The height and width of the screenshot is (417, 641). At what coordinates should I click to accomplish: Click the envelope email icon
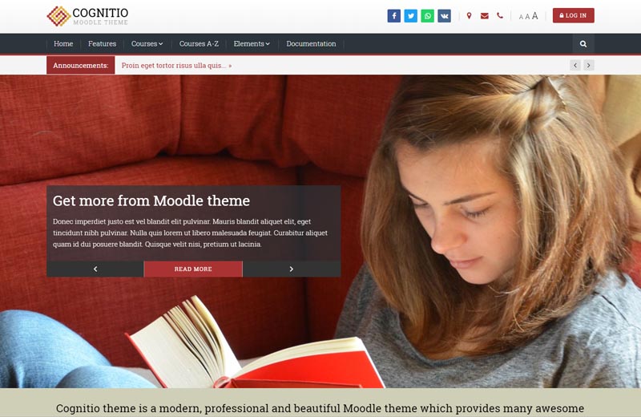485,15
